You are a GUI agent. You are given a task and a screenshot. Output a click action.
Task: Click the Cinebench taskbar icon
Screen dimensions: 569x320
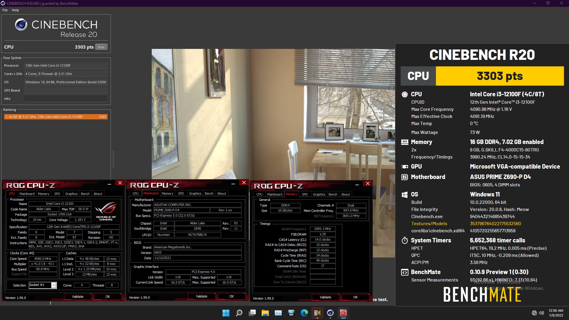(330, 313)
